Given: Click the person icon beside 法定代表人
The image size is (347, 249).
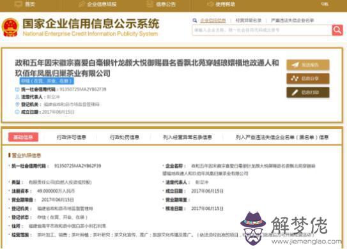Looking at the screenshot, I should (x=17, y=97).
